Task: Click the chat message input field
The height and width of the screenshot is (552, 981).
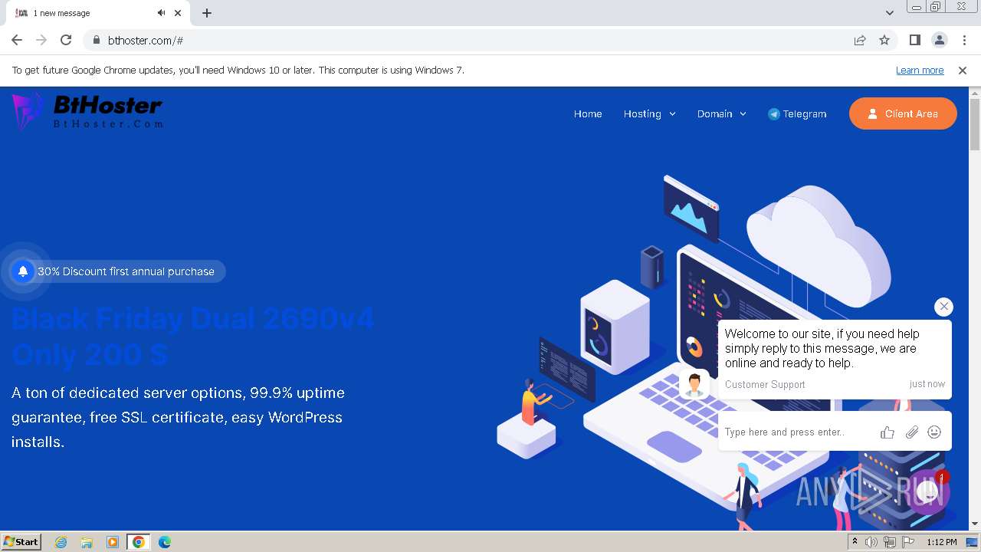Action: point(797,432)
